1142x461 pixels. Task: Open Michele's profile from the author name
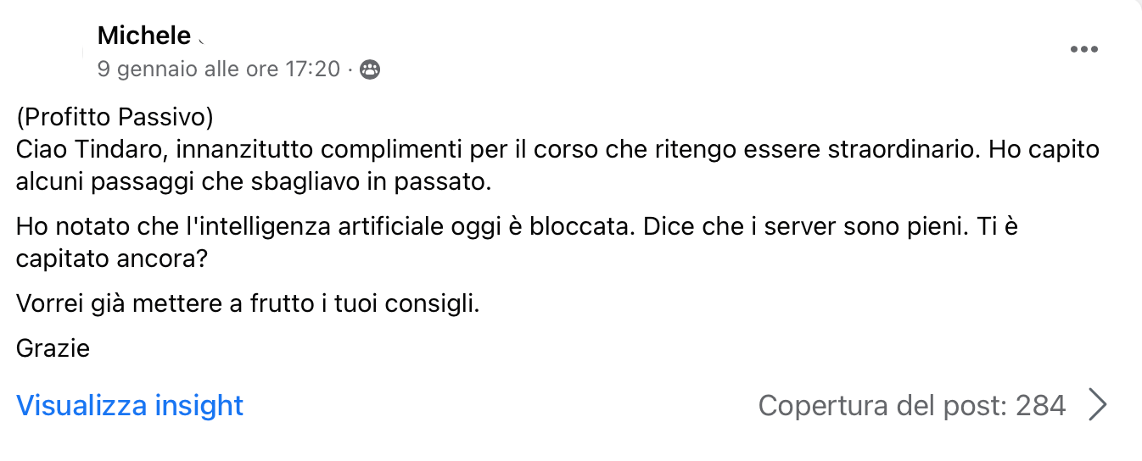pos(144,36)
